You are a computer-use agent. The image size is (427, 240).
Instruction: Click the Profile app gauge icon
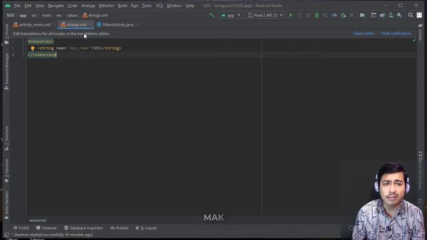click(x=334, y=15)
